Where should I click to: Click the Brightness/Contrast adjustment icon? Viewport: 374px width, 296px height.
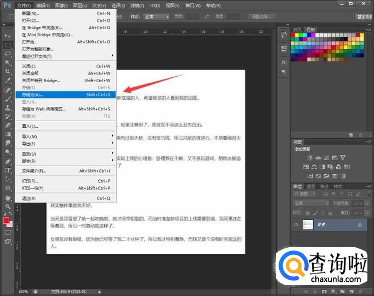tap(310, 158)
